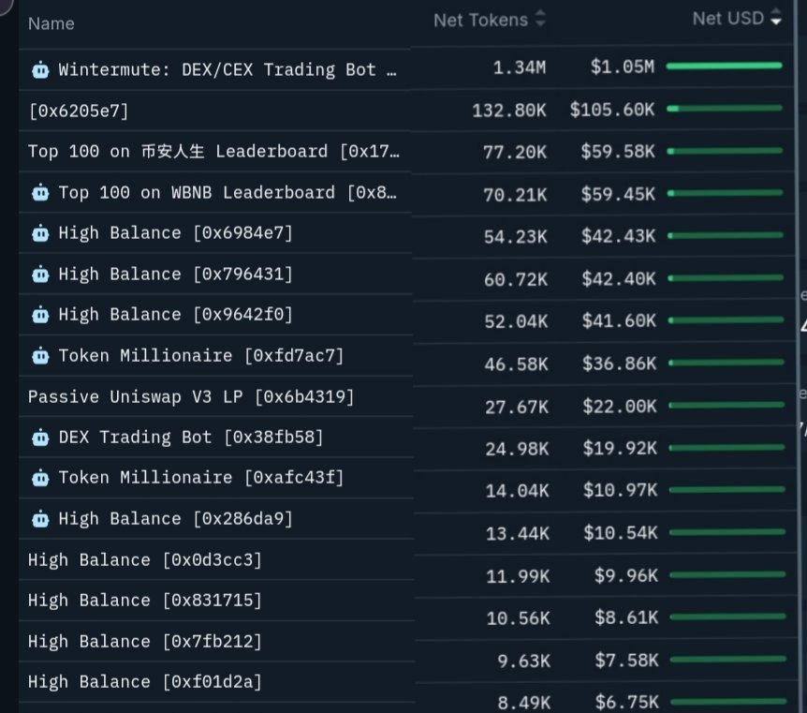Click the $1.05M green progress bar
This screenshot has height=713, width=807.
point(724,66)
